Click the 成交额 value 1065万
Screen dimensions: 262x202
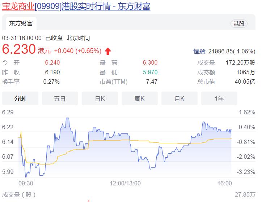(246, 72)
